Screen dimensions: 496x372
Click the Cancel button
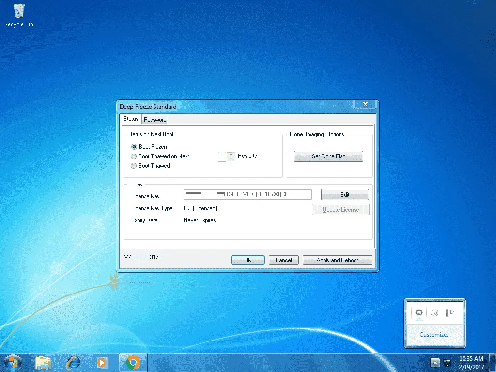coord(284,260)
